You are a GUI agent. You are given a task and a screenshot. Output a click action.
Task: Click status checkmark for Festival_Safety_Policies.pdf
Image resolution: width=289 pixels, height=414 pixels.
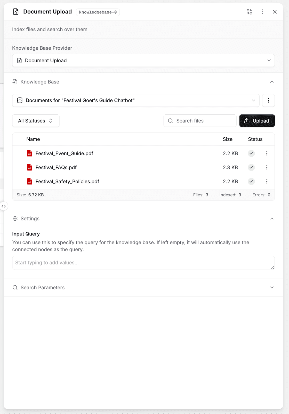251,181
